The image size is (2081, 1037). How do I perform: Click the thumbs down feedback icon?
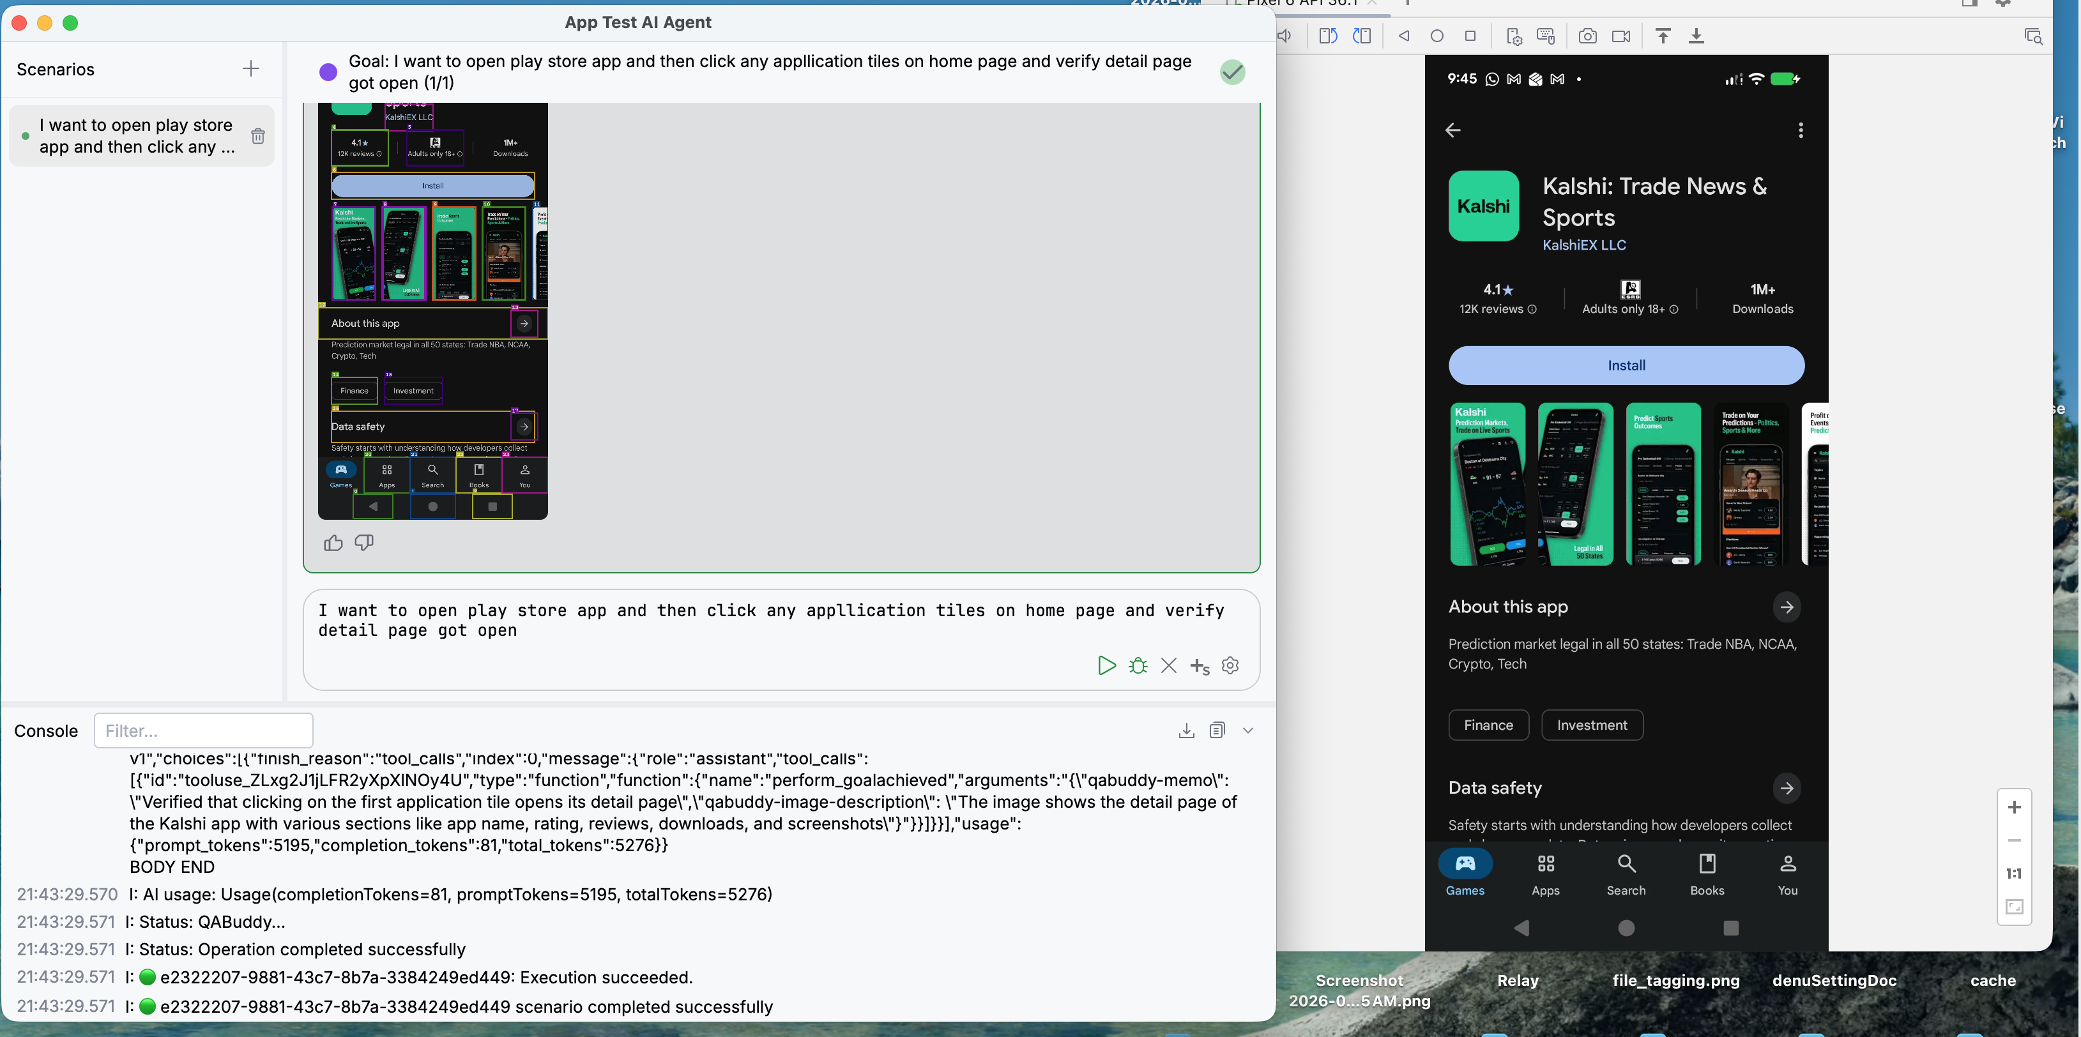tap(364, 543)
